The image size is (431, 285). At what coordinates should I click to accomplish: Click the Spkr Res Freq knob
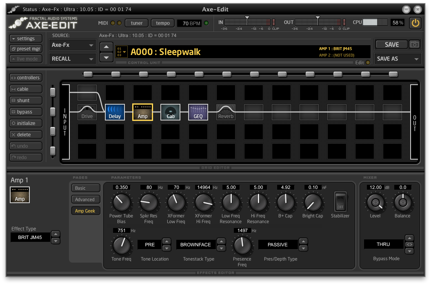tap(149, 202)
